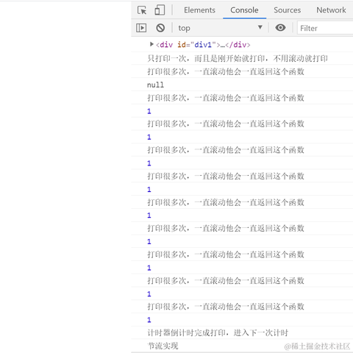Clear console with the ban icon
The height and width of the screenshot is (353, 353).
click(160, 28)
